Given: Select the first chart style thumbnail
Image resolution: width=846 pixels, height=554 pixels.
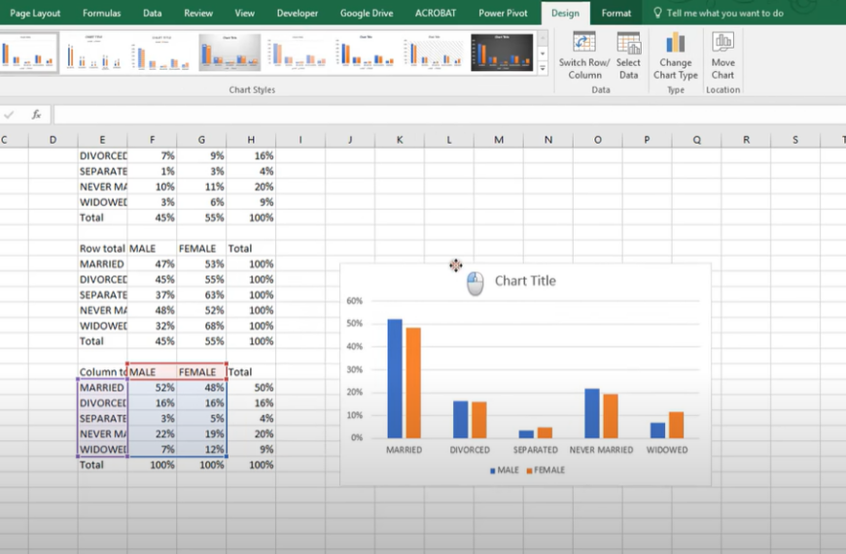Looking at the screenshot, I should click(27, 52).
